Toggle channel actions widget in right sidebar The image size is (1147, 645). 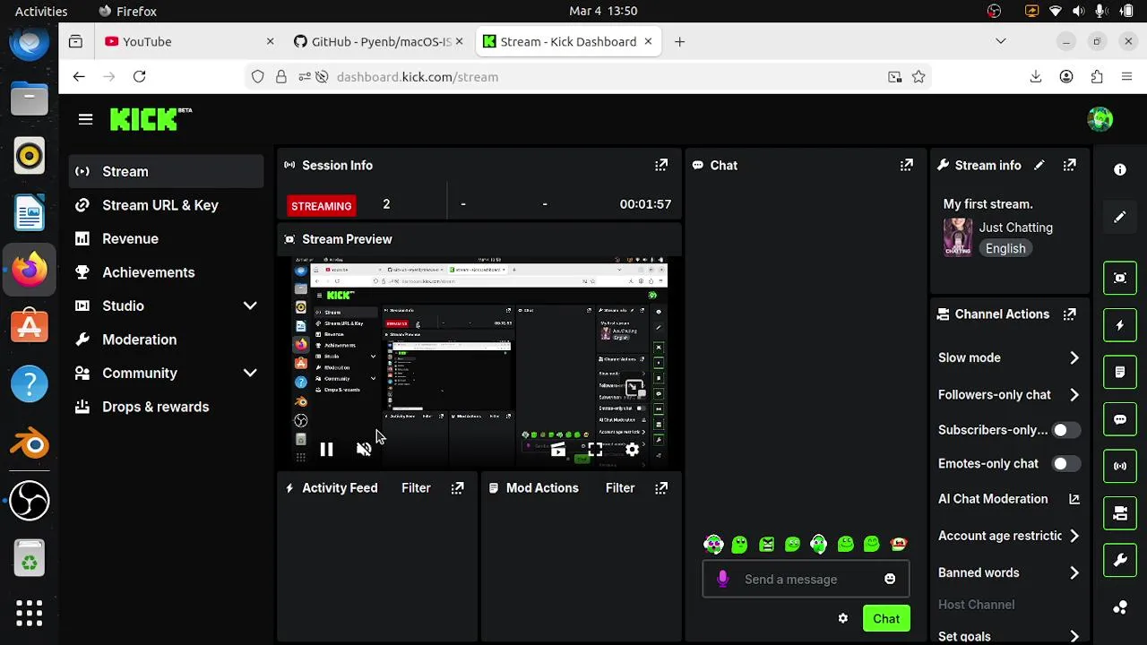click(x=1120, y=513)
